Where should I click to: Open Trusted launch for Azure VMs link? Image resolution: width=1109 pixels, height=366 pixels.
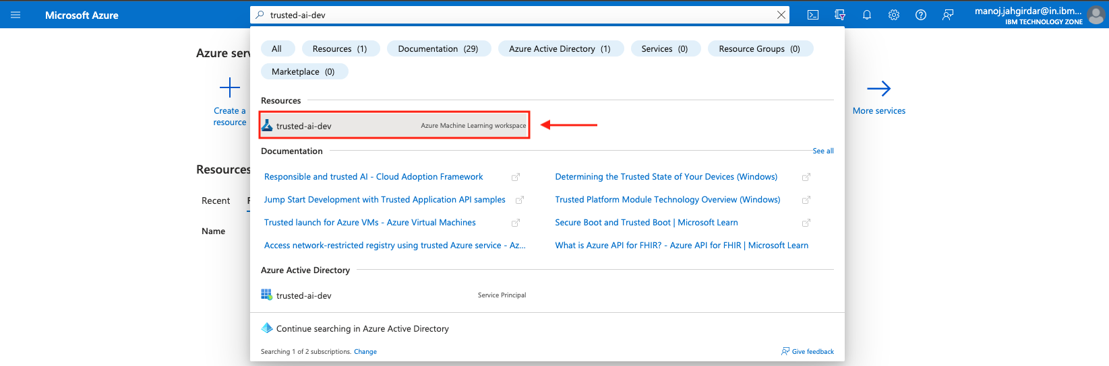370,223
